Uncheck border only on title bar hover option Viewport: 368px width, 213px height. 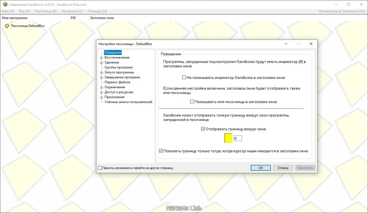[x=161, y=151]
